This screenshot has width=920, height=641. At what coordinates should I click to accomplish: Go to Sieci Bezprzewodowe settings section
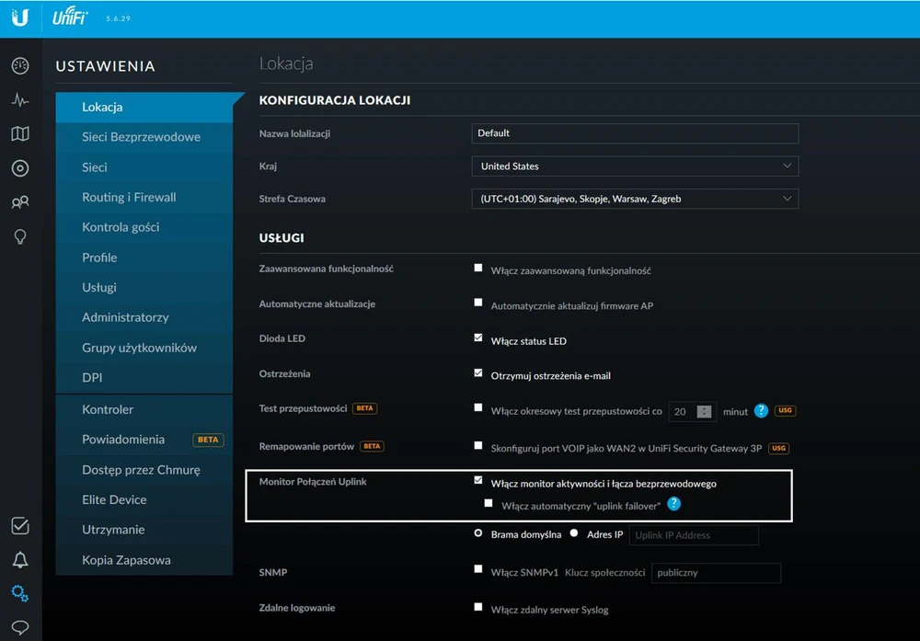tap(141, 137)
